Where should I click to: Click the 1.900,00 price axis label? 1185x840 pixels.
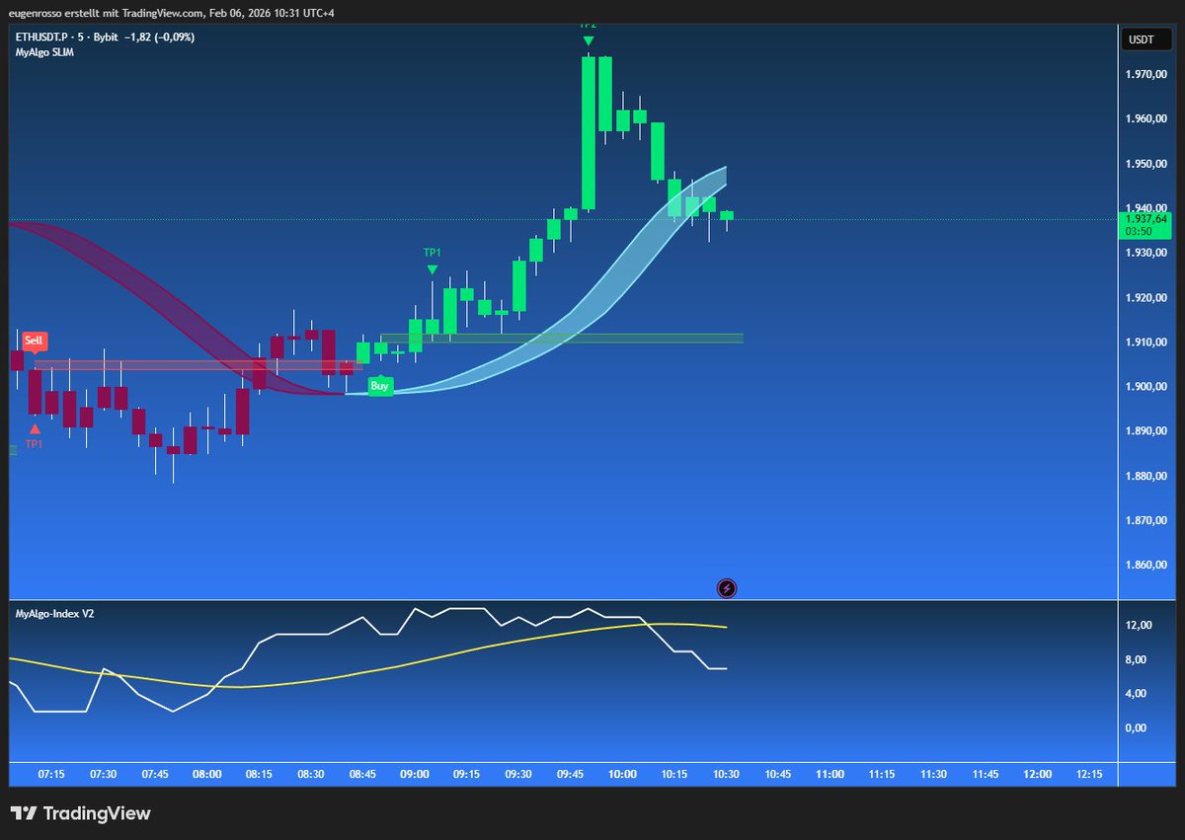(x=1145, y=387)
